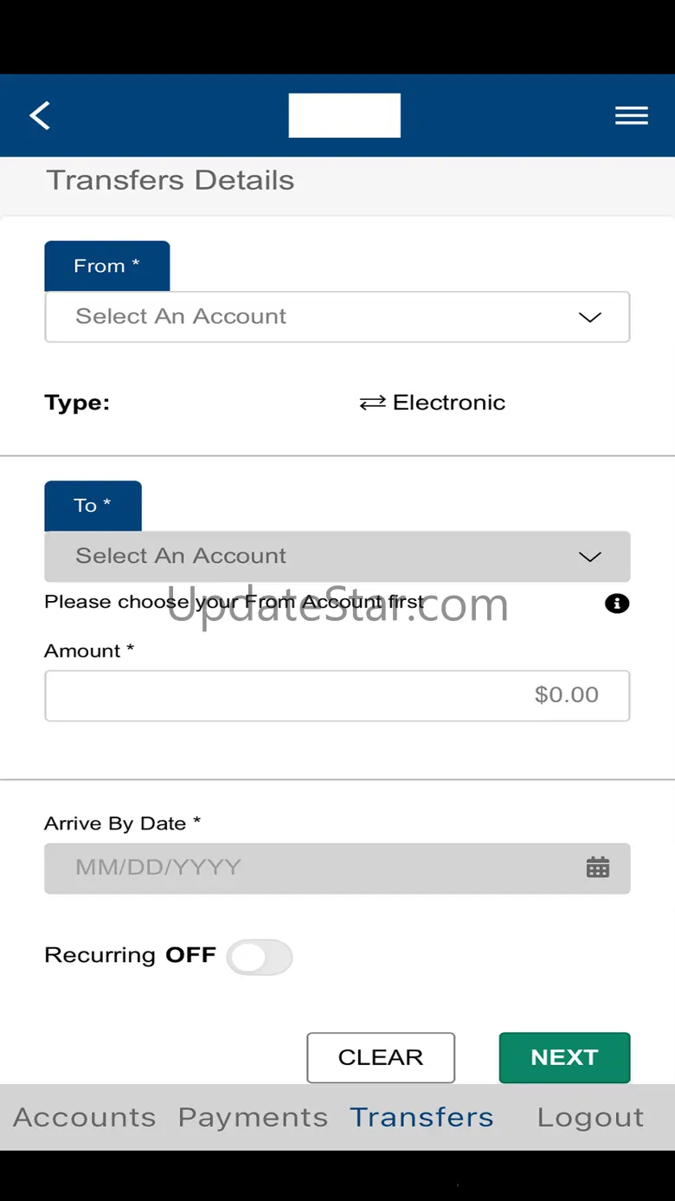Tap the From label tab

tap(106, 266)
